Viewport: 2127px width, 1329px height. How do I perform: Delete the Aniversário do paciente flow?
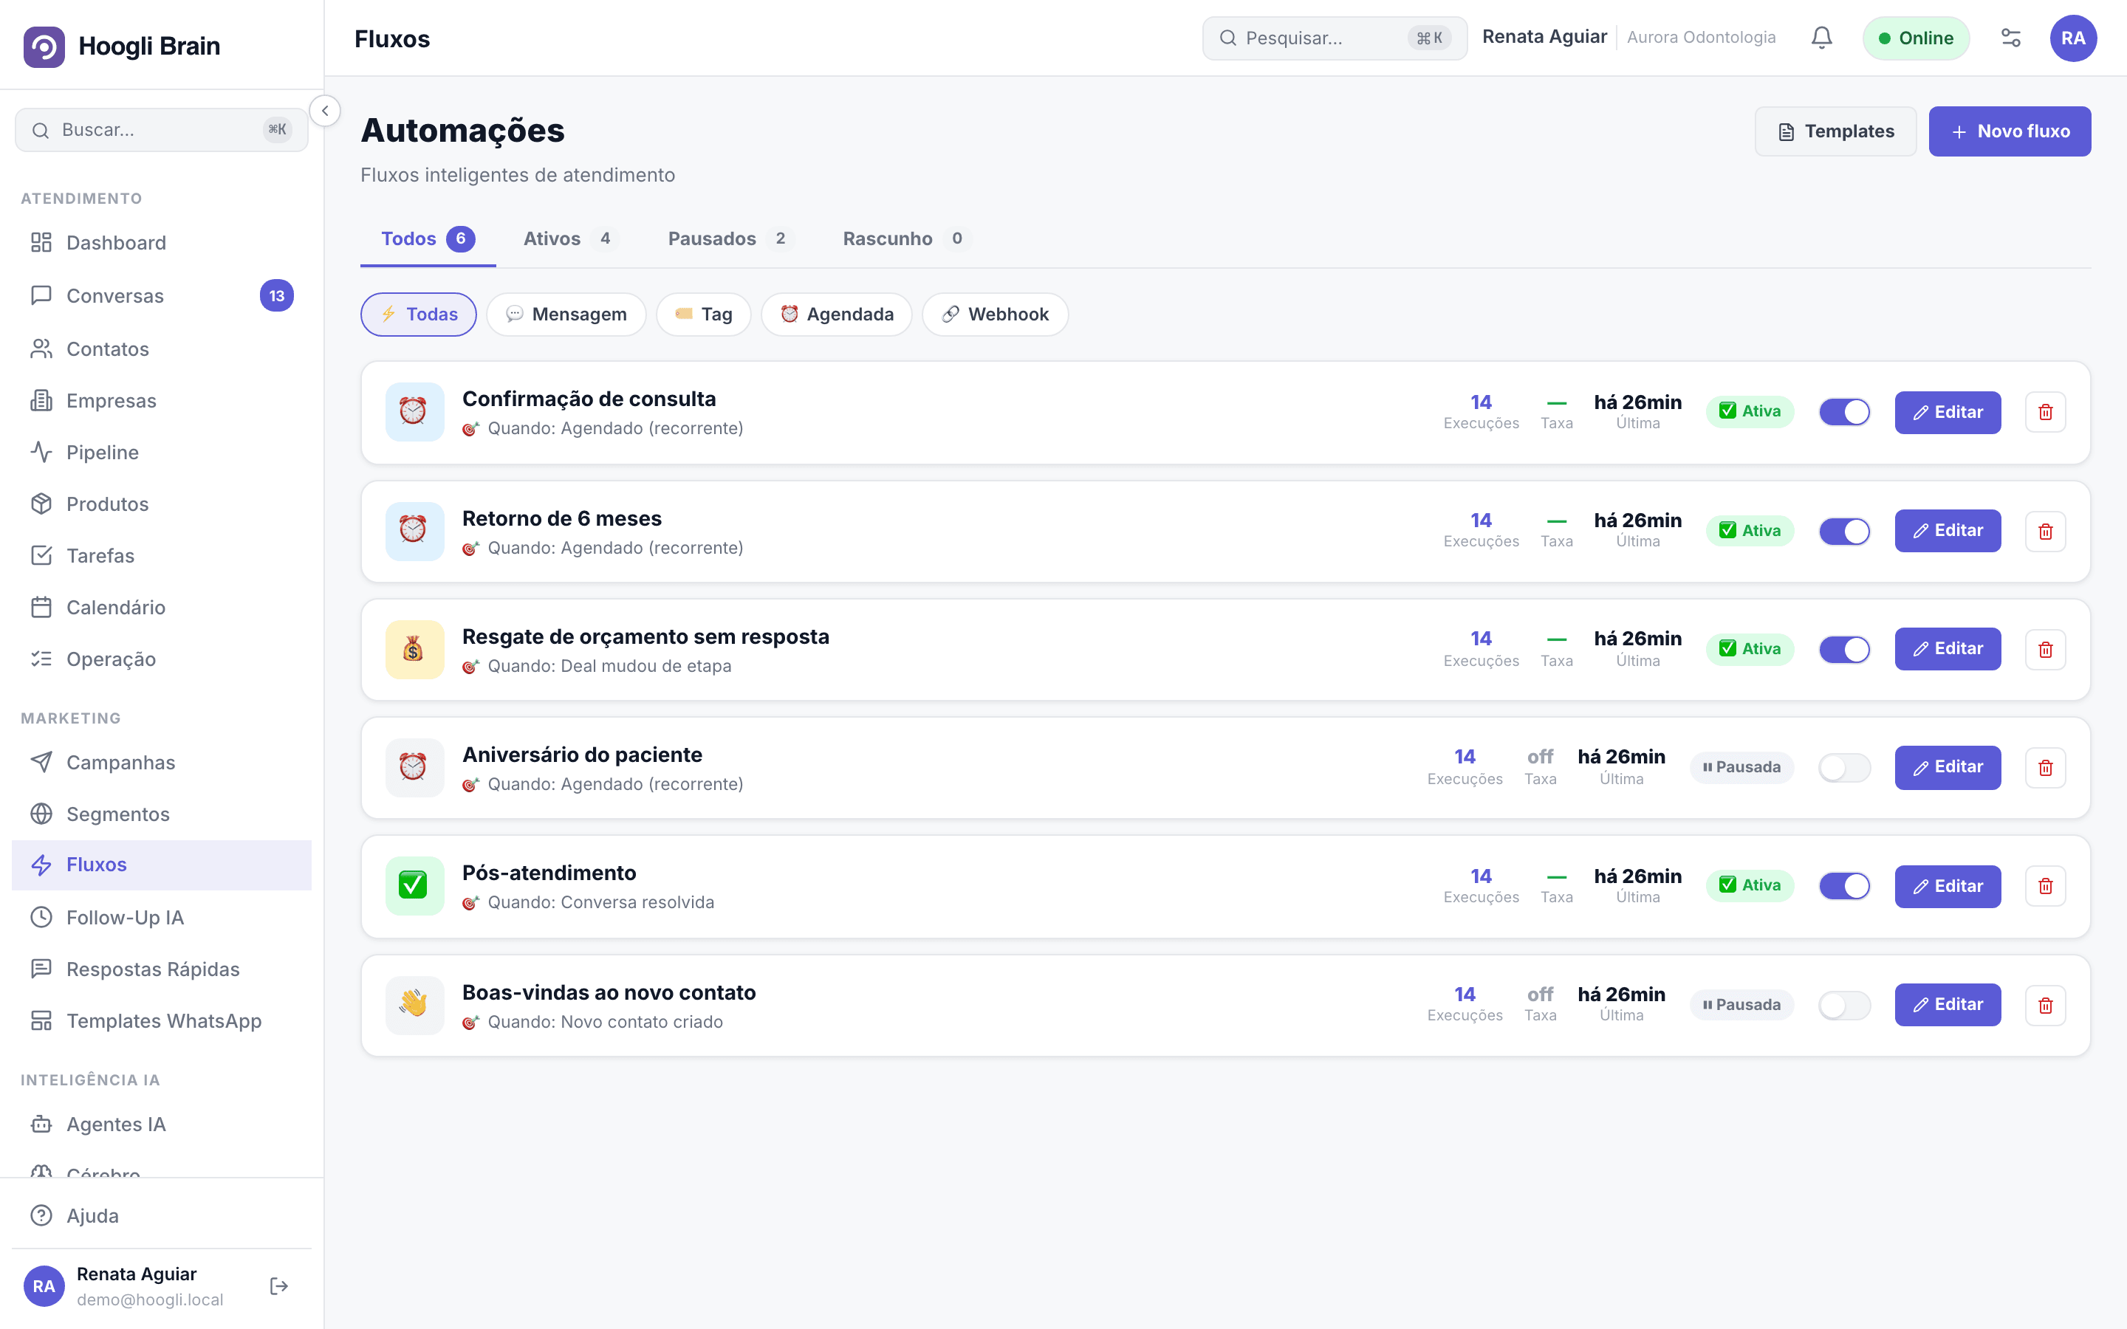pos(2045,767)
